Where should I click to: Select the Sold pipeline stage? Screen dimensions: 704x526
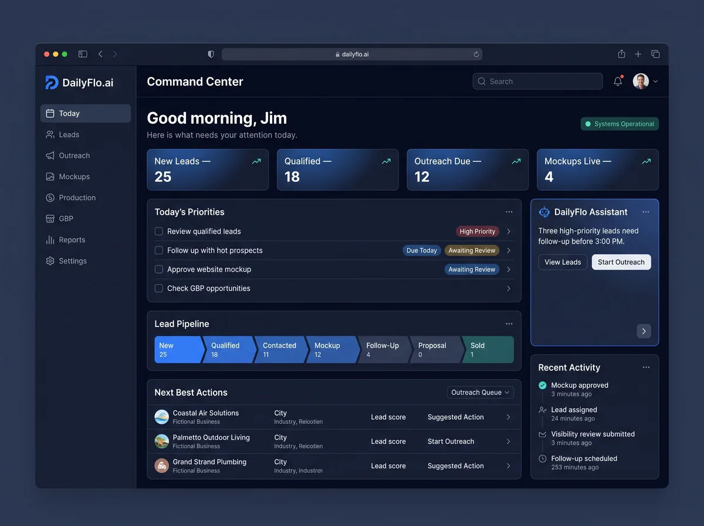(x=488, y=349)
